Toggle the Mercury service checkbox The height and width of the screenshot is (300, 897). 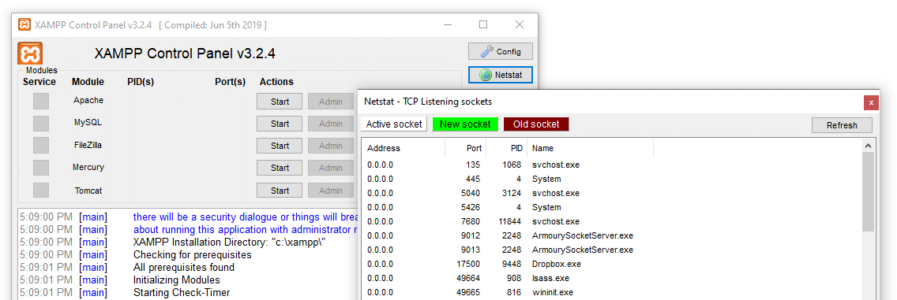[41, 168]
